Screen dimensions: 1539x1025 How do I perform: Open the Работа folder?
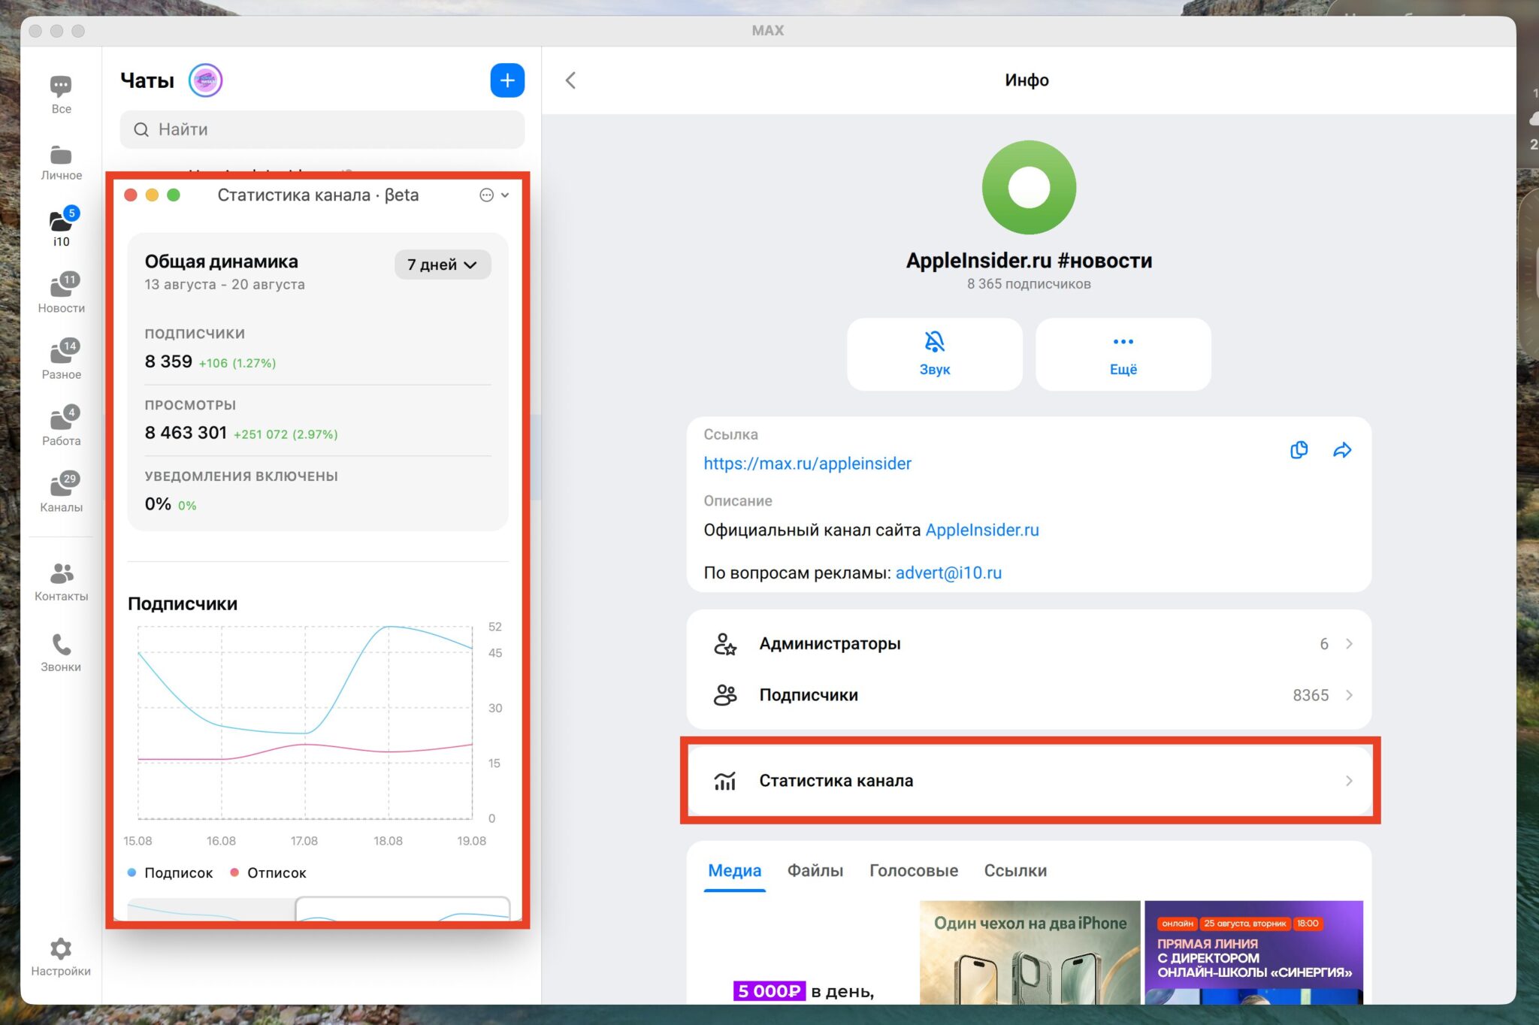pyautogui.click(x=61, y=426)
